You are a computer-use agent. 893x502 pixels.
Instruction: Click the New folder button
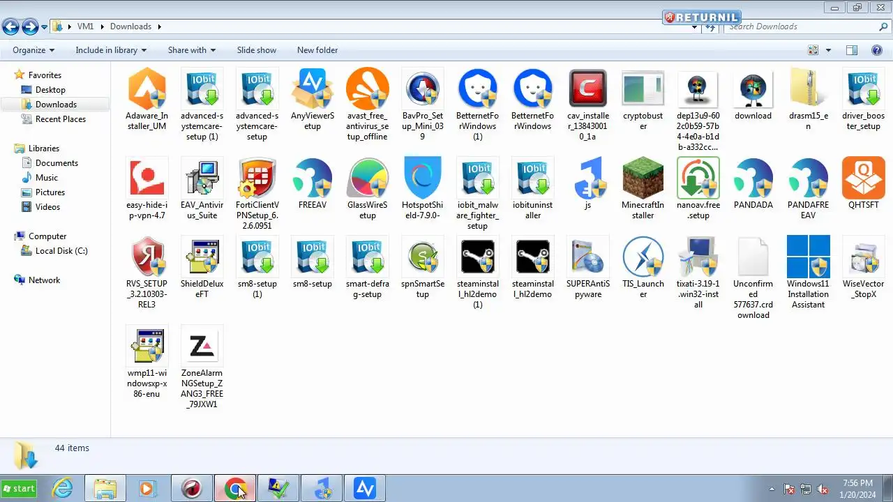point(317,50)
